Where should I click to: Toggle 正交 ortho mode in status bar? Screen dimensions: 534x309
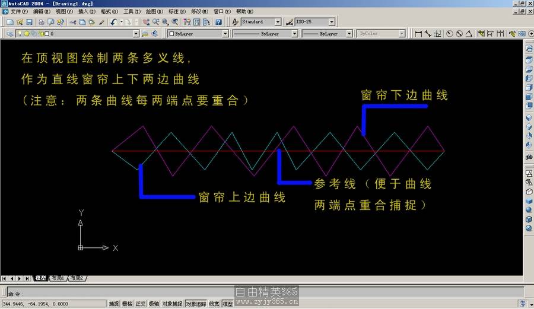[x=141, y=304]
